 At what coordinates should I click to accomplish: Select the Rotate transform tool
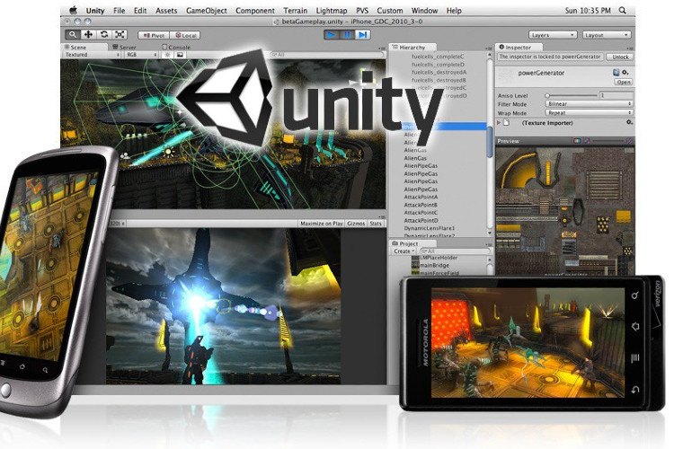point(104,34)
